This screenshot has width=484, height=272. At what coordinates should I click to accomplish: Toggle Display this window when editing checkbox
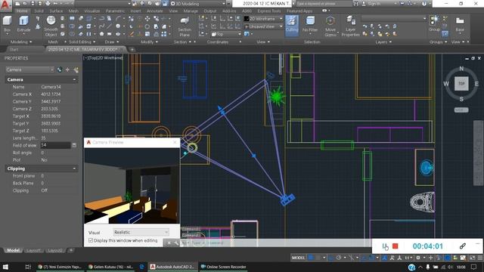[91, 240]
